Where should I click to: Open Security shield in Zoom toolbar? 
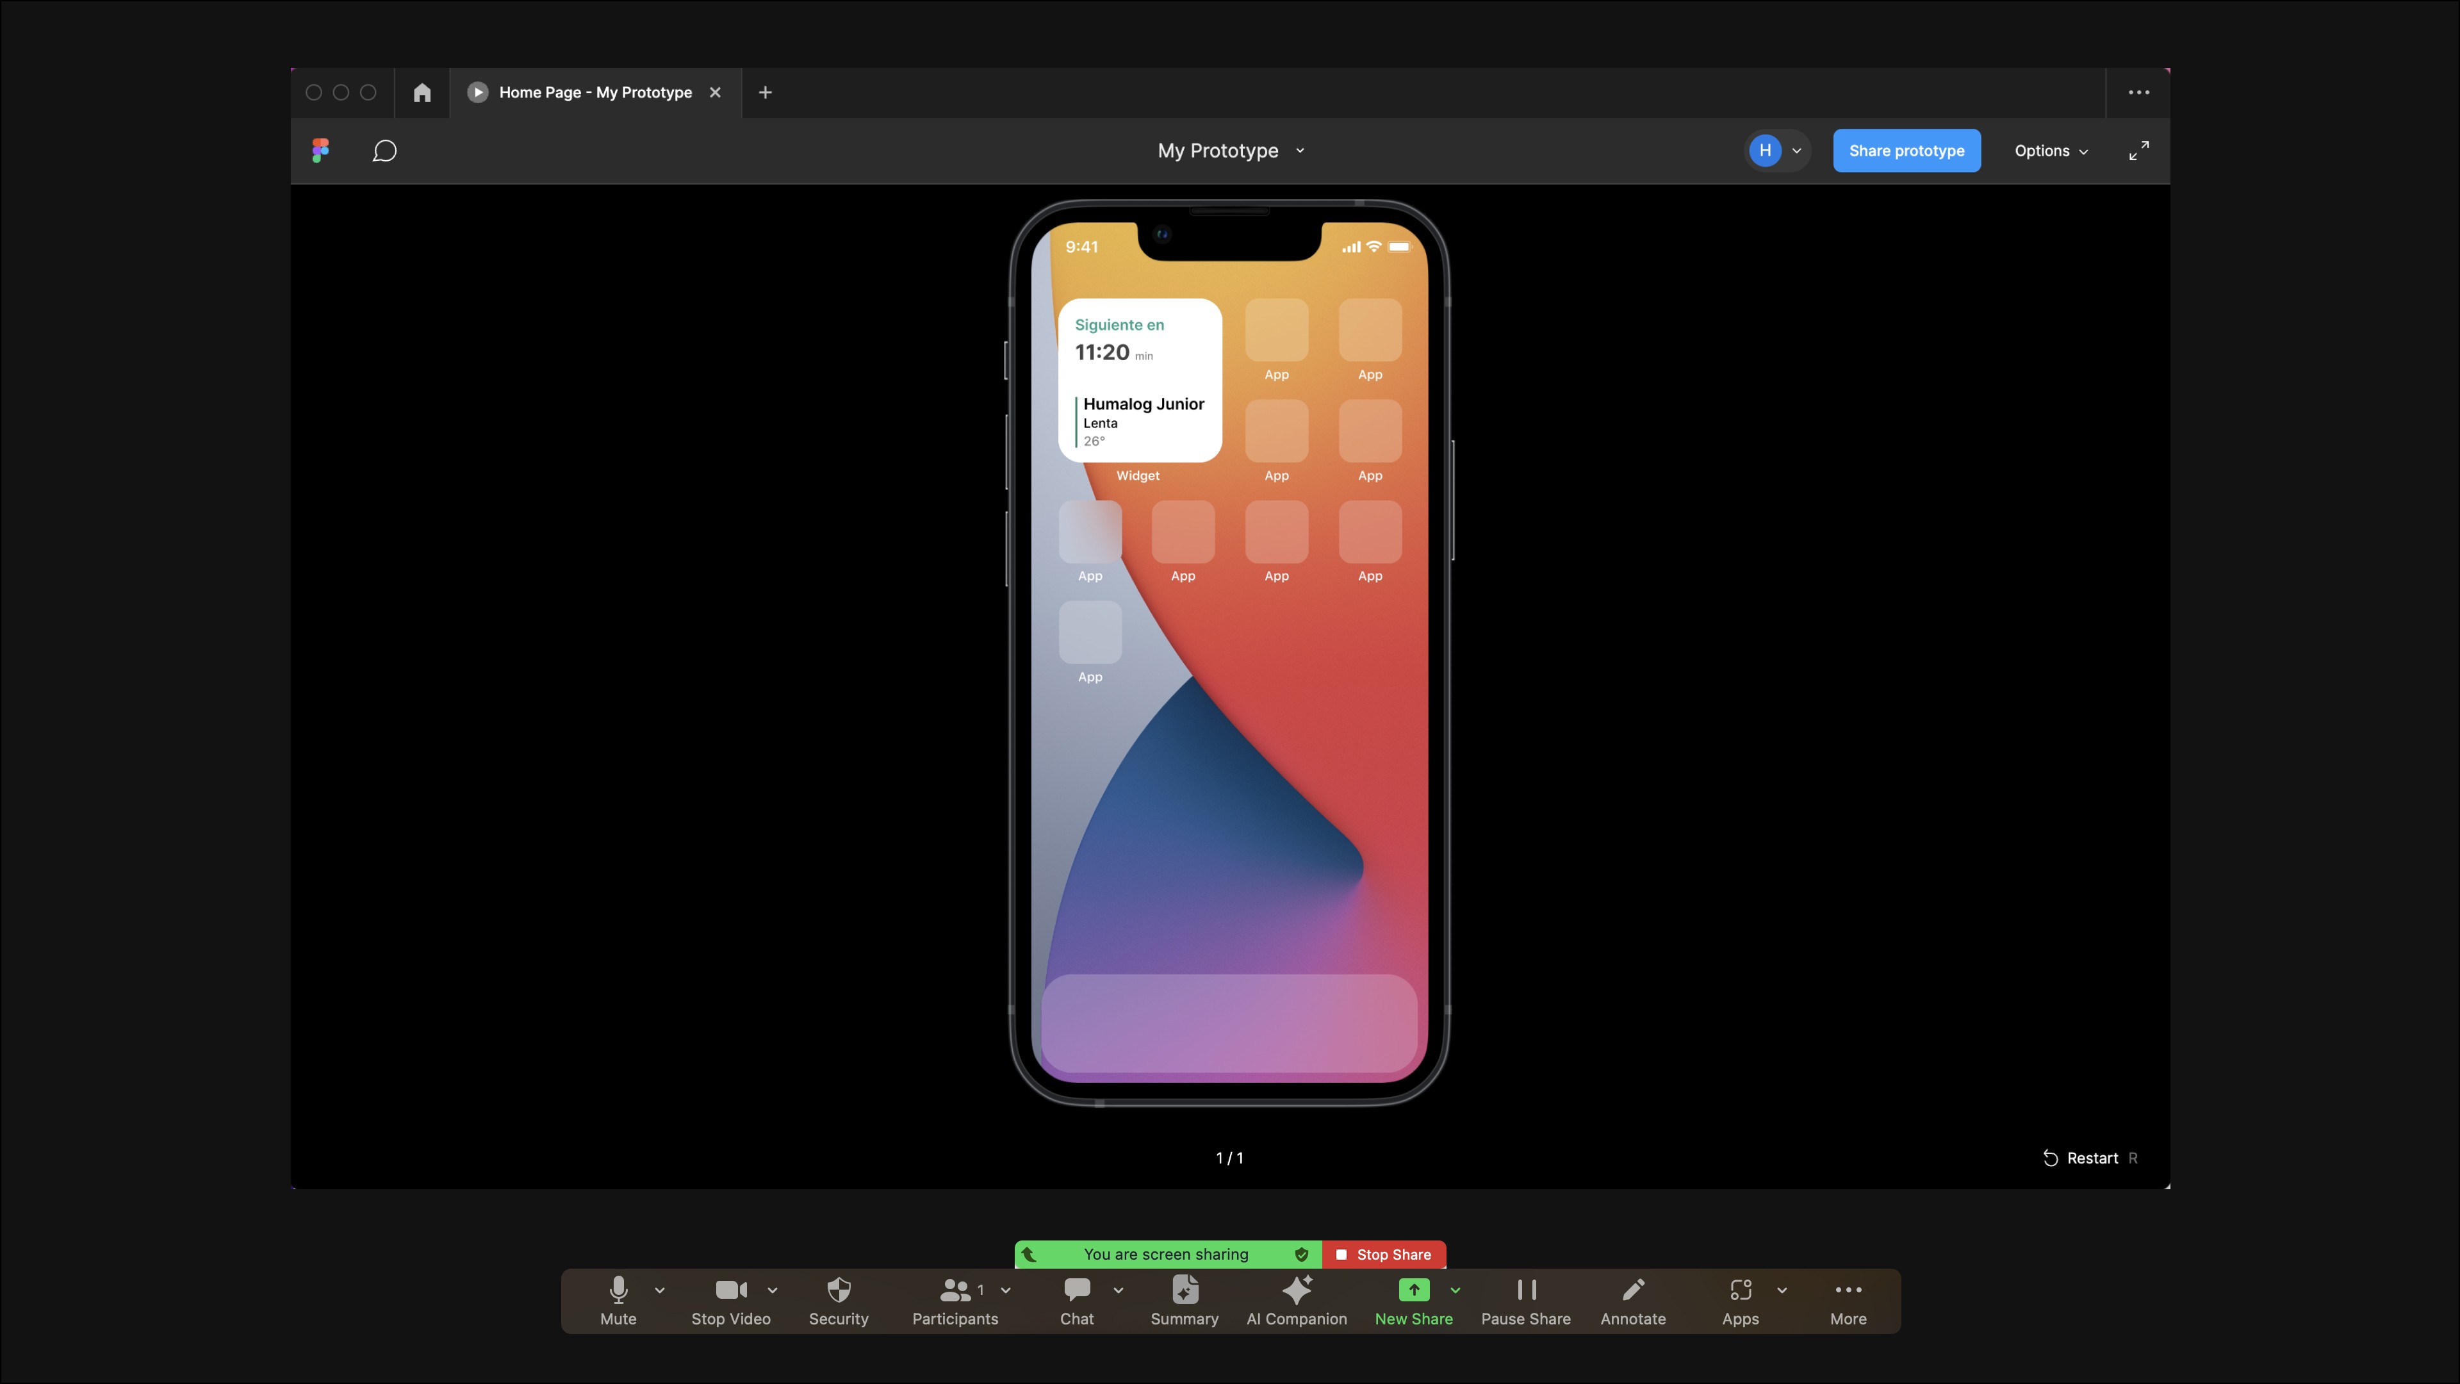coord(839,1301)
